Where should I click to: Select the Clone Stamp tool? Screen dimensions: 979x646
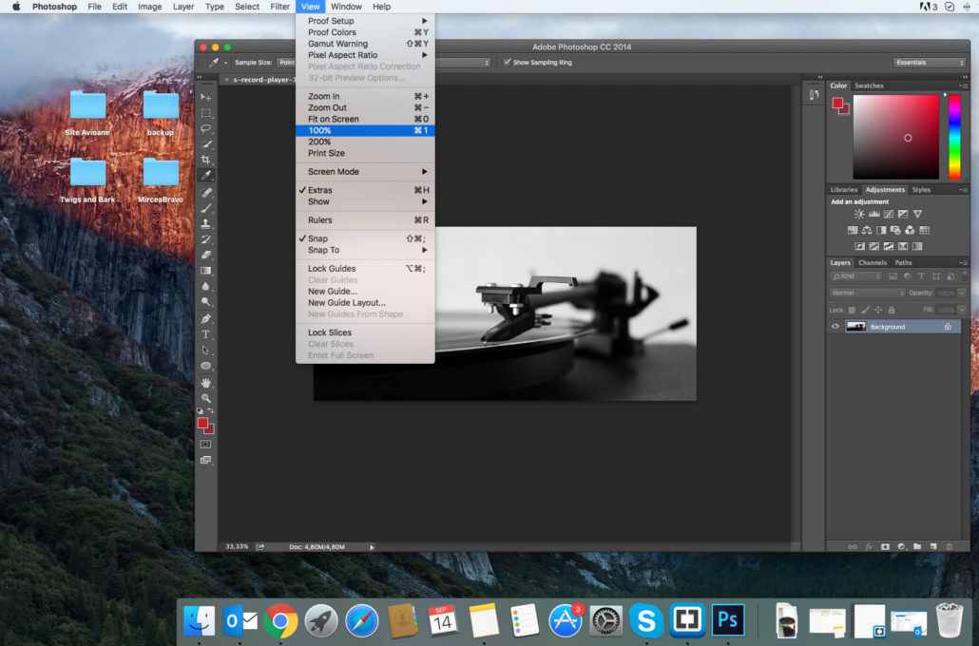tap(205, 223)
